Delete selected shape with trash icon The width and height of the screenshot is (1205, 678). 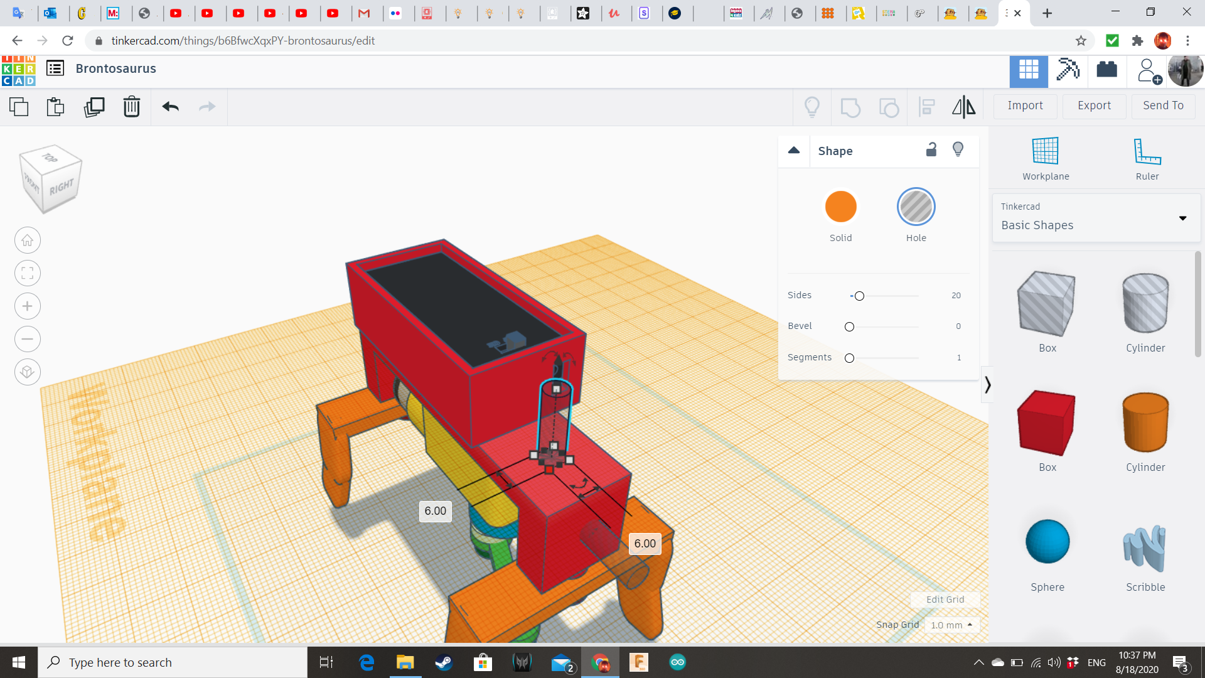click(131, 107)
